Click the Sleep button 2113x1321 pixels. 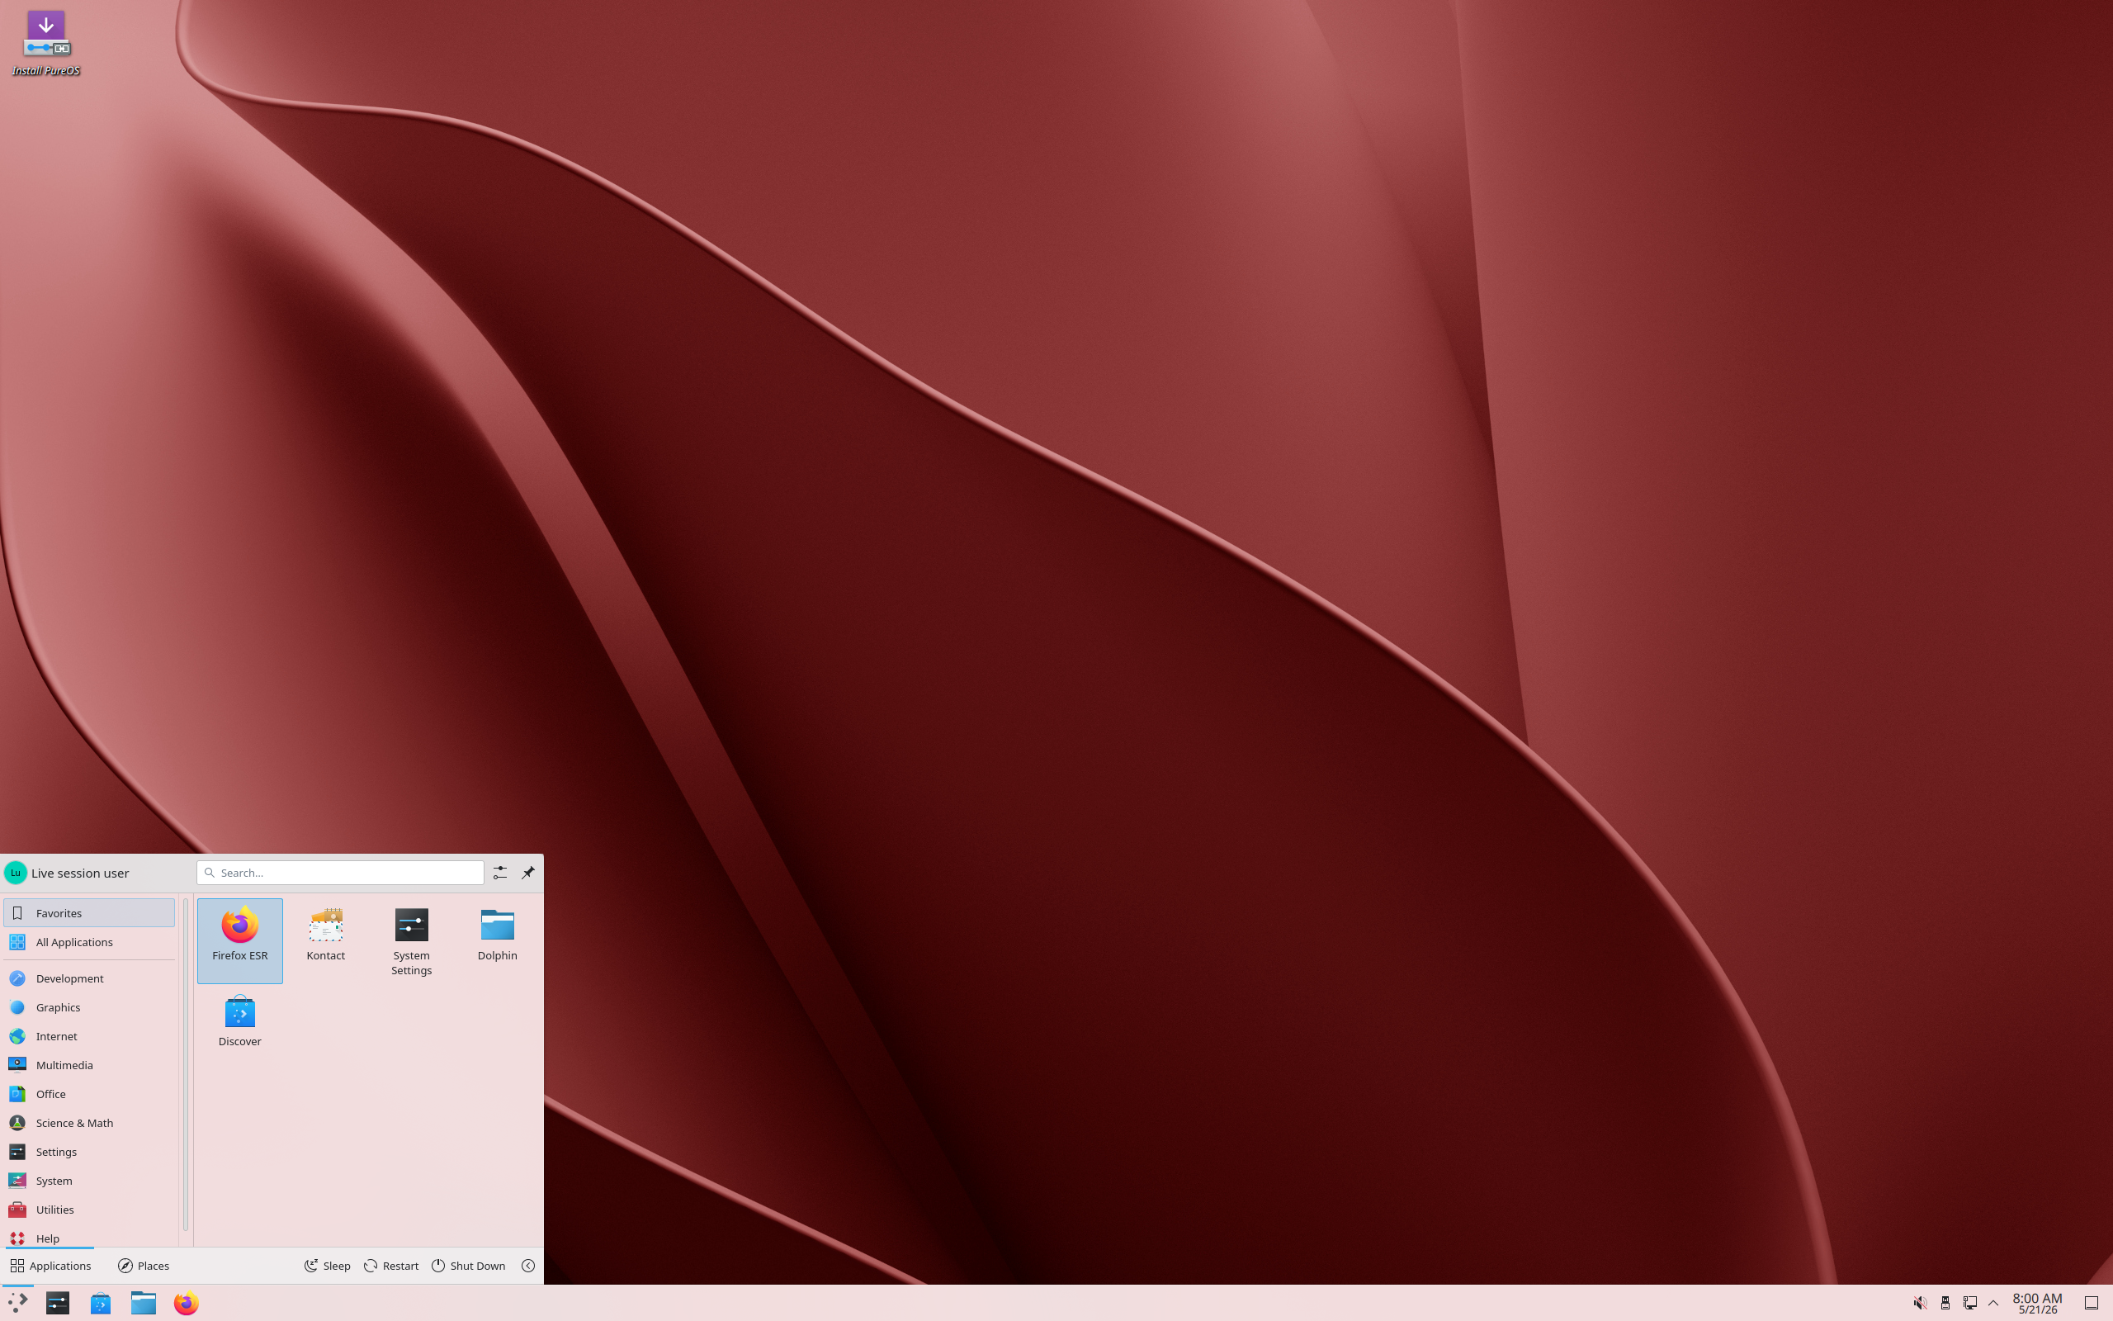(x=328, y=1265)
